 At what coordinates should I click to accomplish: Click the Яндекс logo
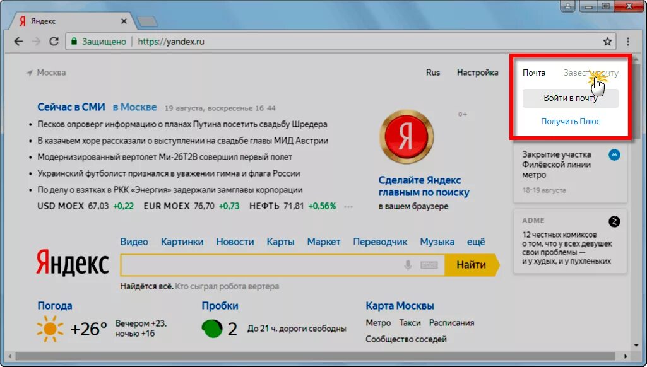[x=73, y=263]
